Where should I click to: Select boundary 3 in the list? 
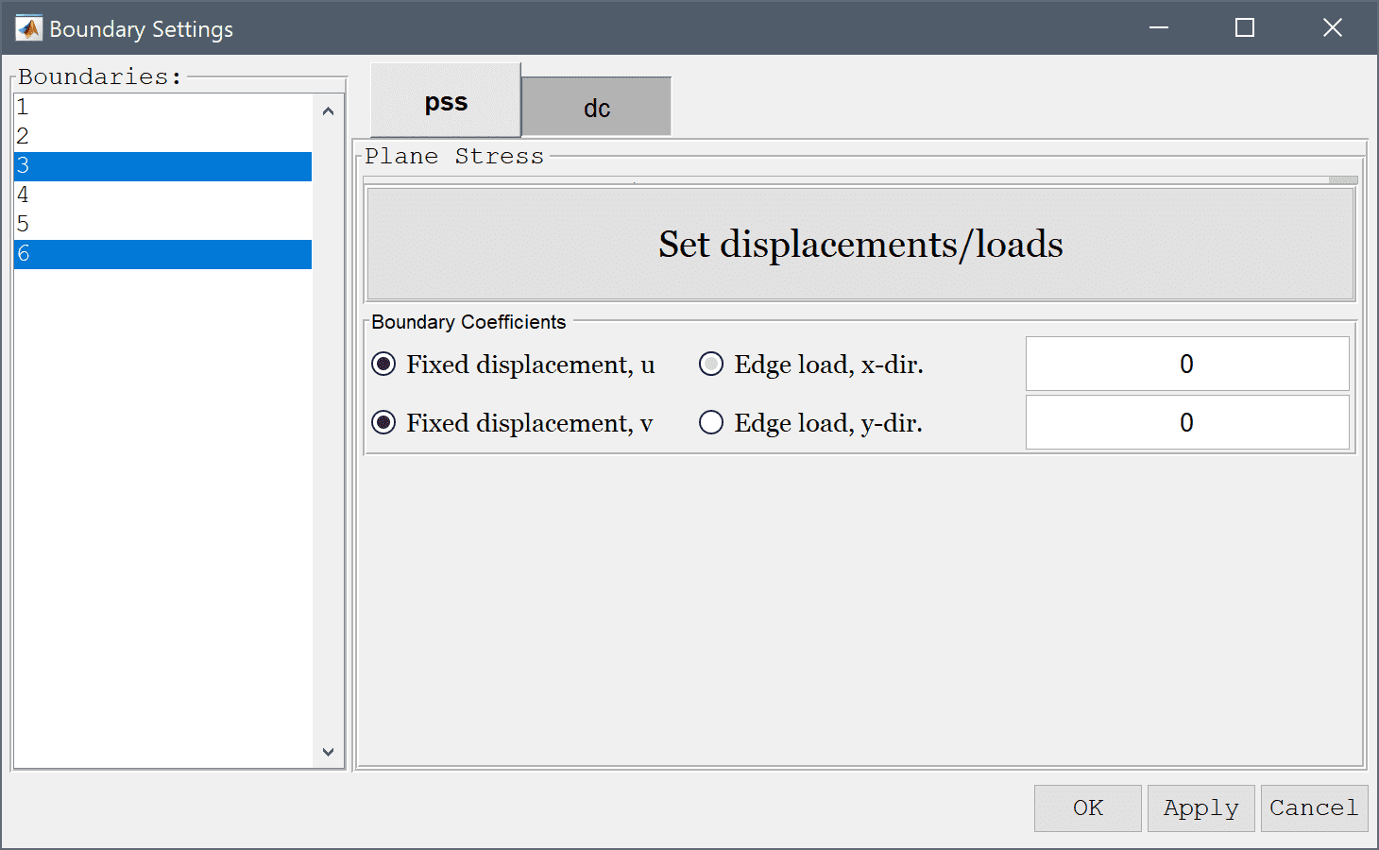point(162,166)
